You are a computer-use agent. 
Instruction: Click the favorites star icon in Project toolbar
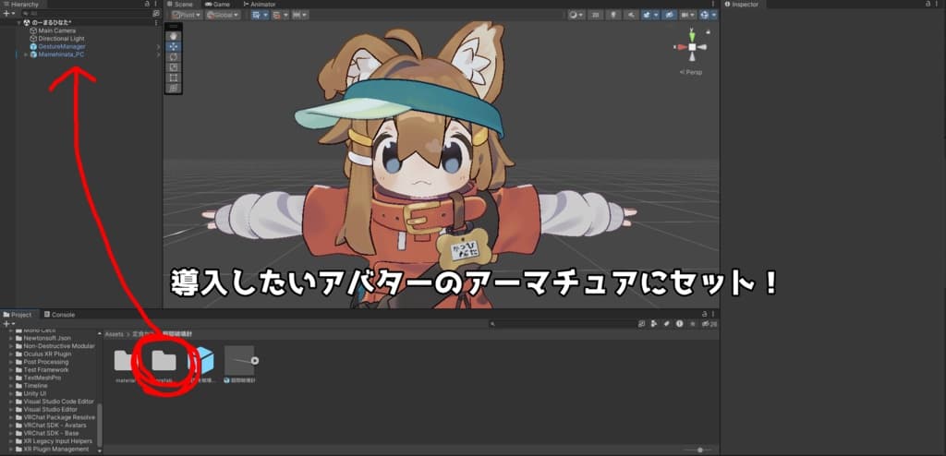pyautogui.click(x=693, y=324)
